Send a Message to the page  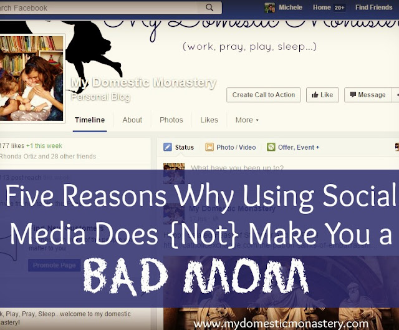point(368,95)
